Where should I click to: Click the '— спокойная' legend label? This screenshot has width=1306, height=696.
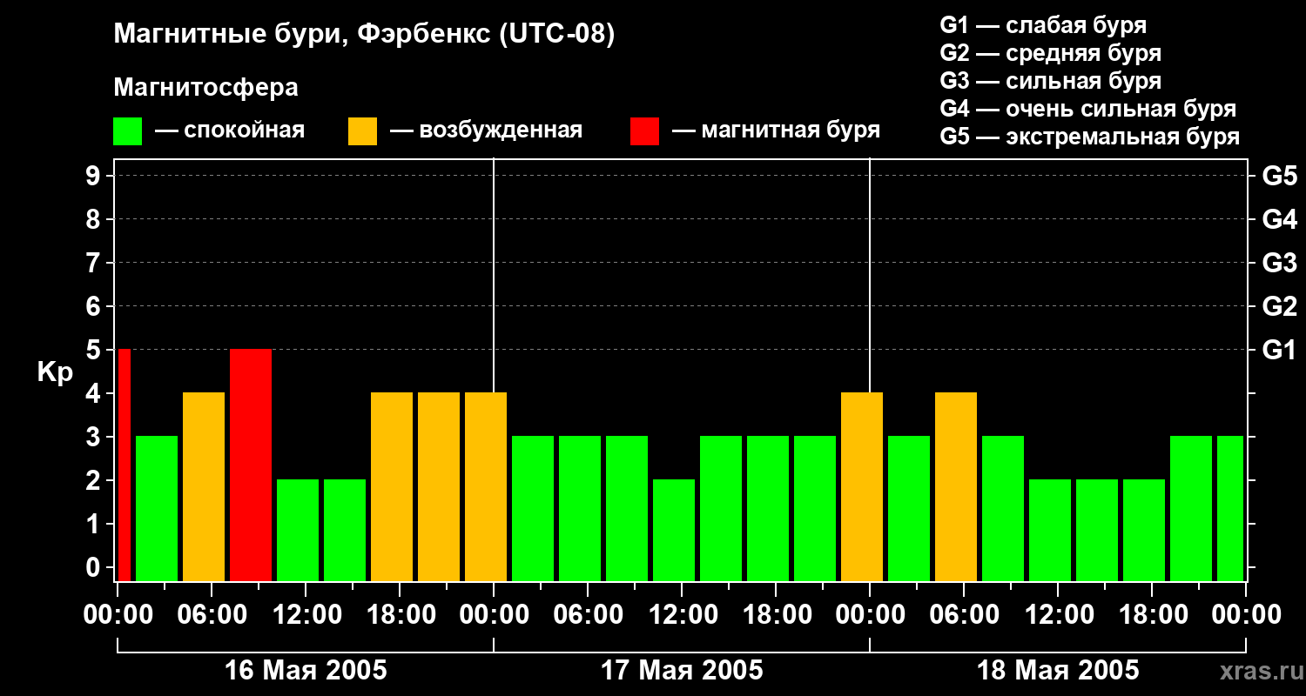230,130
